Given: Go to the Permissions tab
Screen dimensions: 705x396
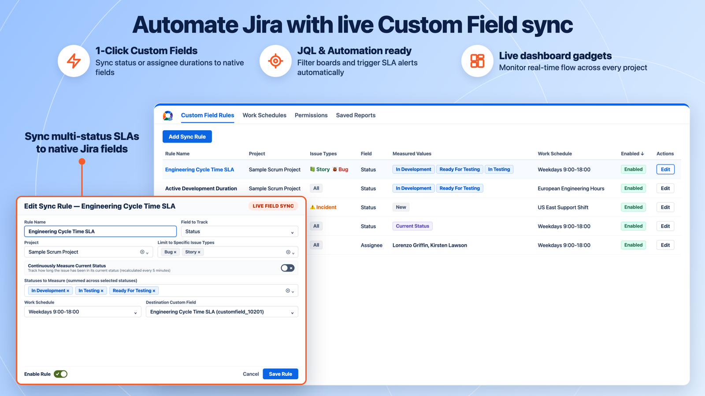Looking at the screenshot, I should 311,115.
